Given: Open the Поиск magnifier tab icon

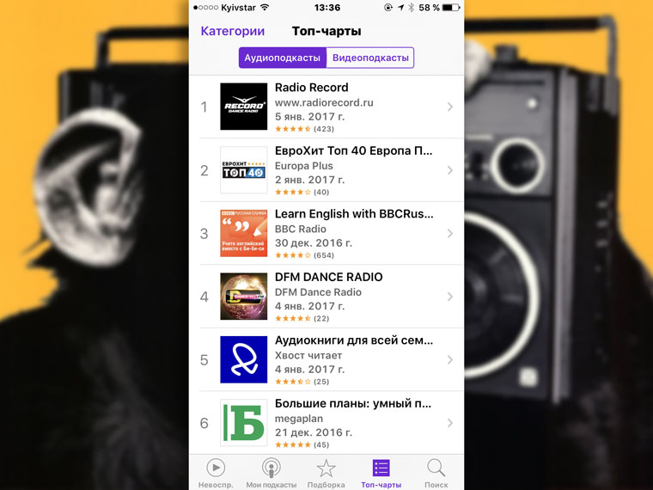Looking at the screenshot, I should [436, 469].
